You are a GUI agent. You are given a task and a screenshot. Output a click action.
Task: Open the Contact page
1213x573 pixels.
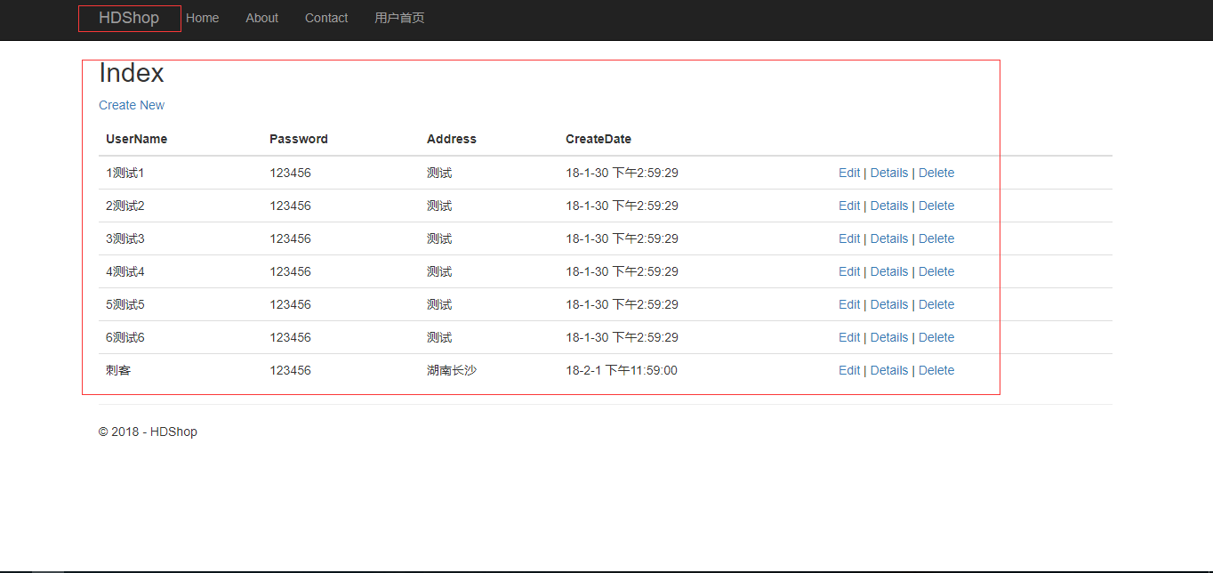[x=326, y=18]
